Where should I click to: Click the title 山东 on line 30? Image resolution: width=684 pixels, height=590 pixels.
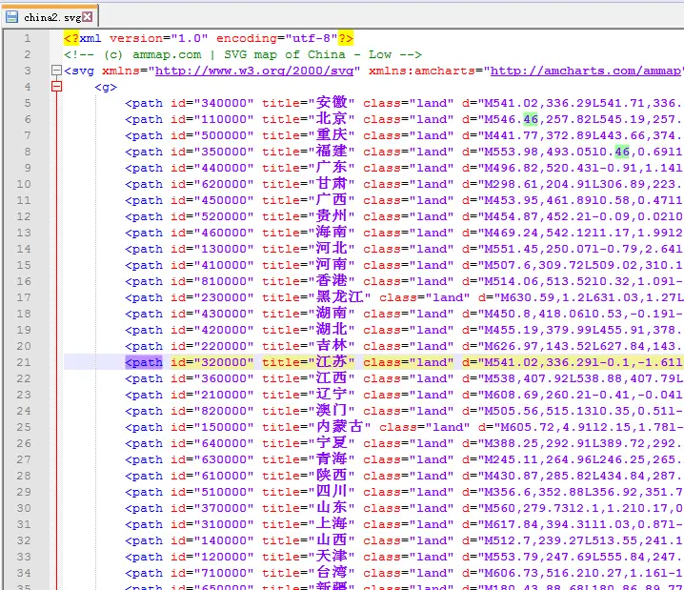click(332, 507)
